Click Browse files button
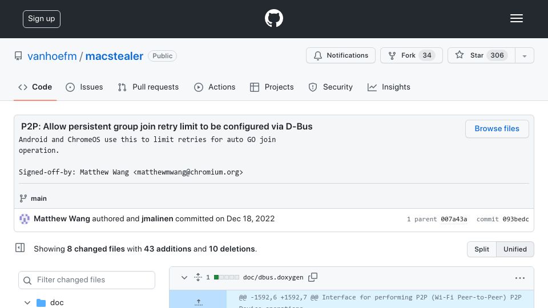Viewport: 548px width, 308px height. click(497, 129)
